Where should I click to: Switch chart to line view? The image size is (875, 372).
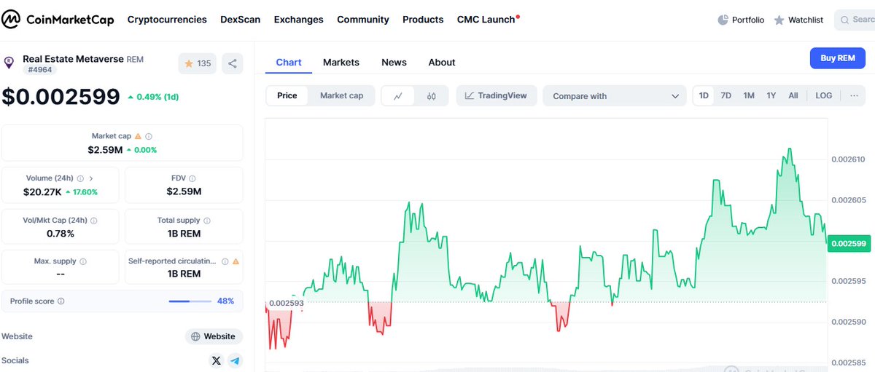398,95
